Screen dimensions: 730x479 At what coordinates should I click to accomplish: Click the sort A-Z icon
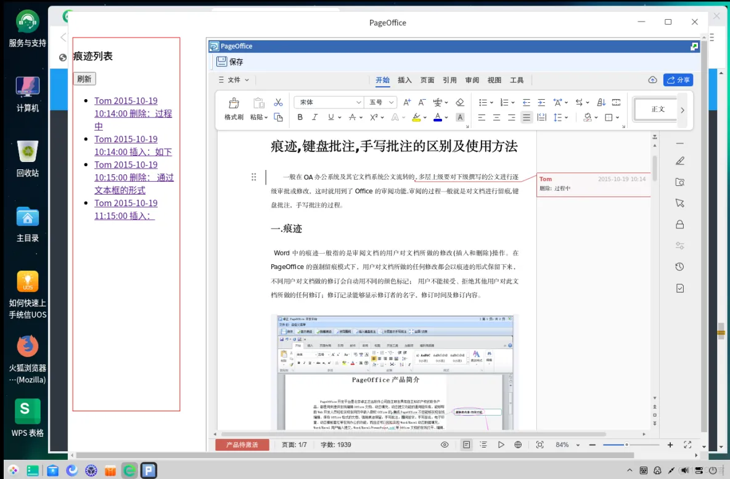(601, 102)
